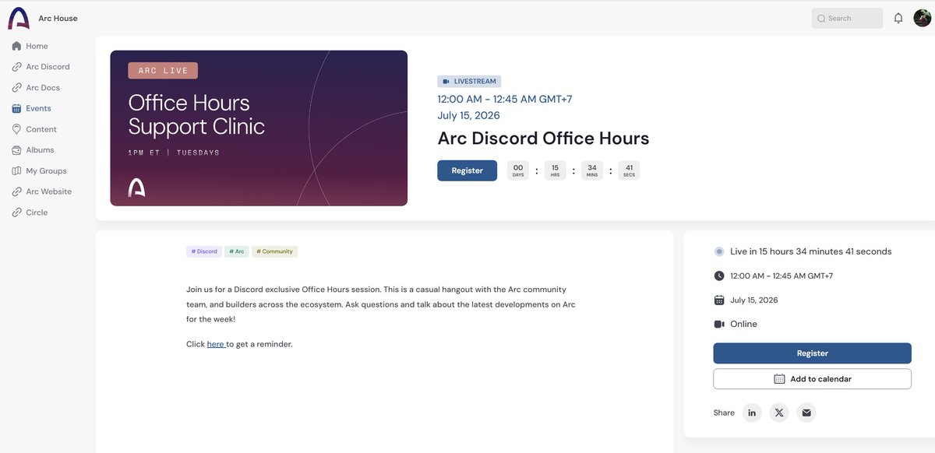
Task: Click the magnifier icon in search box
Action: pyautogui.click(x=821, y=18)
